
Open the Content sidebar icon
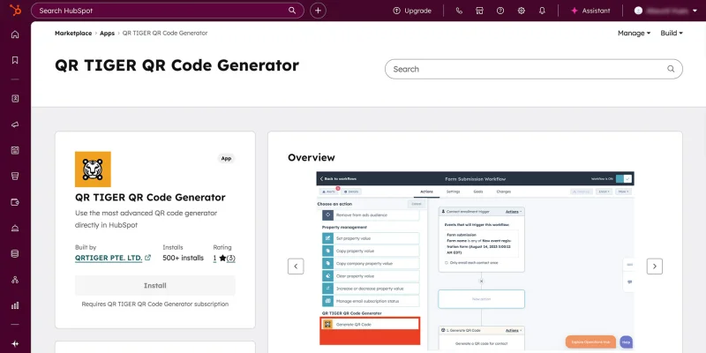(15, 150)
